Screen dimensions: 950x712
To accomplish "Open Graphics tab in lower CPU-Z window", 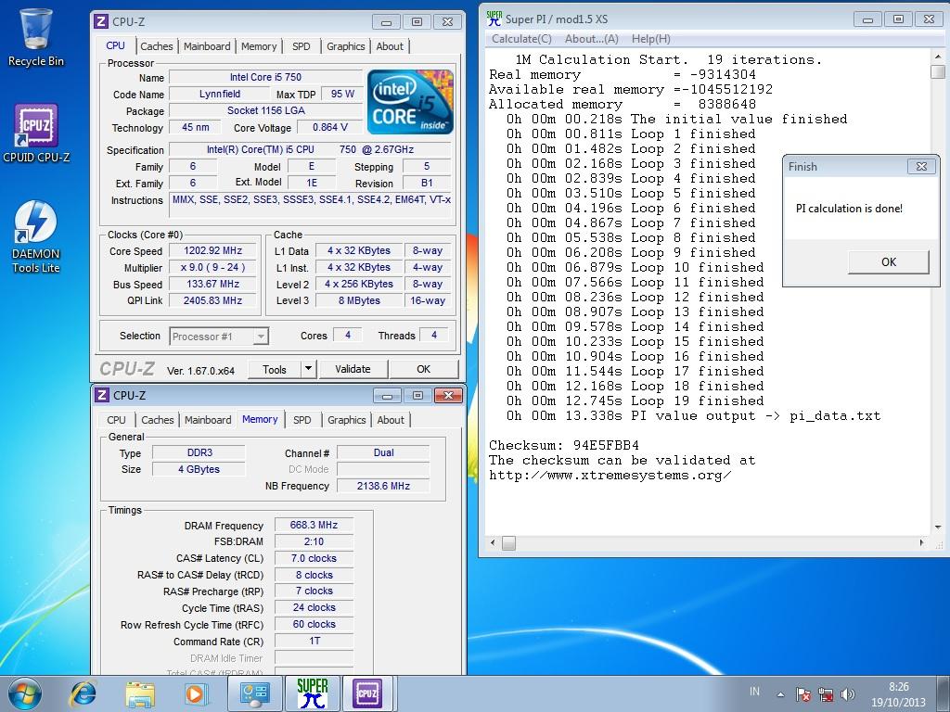I will (x=347, y=420).
